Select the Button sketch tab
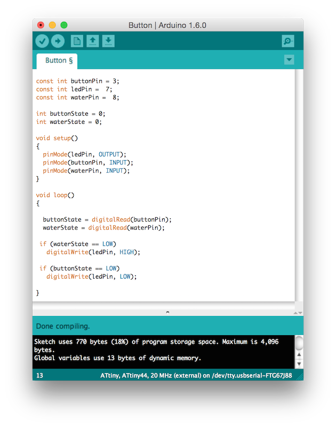This screenshot has width=336, height=427. (57, 60)
